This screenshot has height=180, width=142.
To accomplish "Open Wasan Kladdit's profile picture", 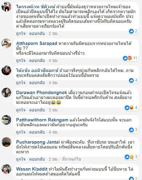I will [x=6, y=169].
